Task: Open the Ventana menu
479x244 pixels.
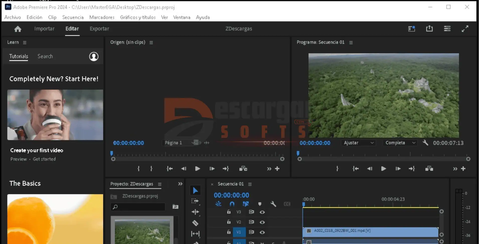Action: click(x=182, y=17)
